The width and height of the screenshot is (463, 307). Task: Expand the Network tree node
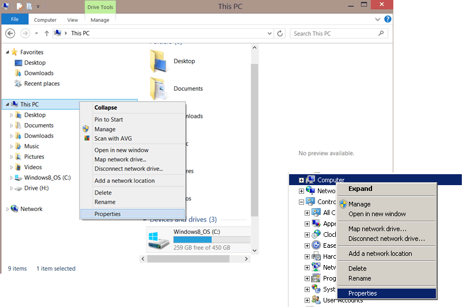coord(7,209)
